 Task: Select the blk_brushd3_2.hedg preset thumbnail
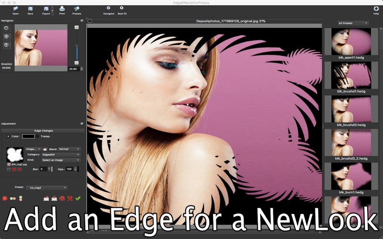351,142
